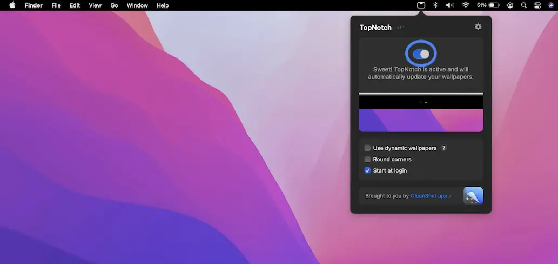Viewport: 558px width, 264px height.
Task: Enable Round corners option
Action: pyautogui.click(x=367, y=159)
